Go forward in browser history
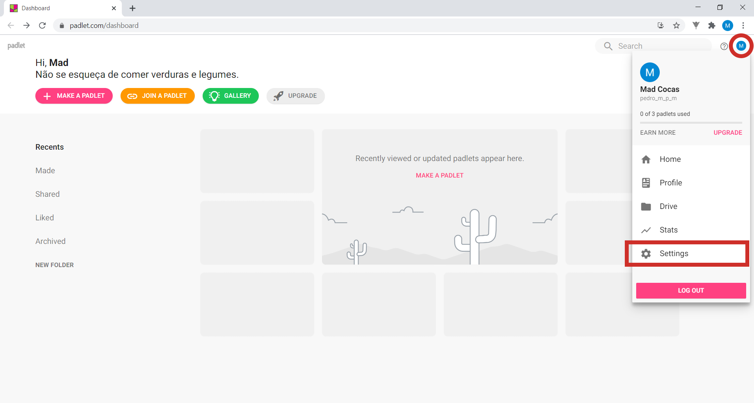754x403 pixels. tap(26, 26)
